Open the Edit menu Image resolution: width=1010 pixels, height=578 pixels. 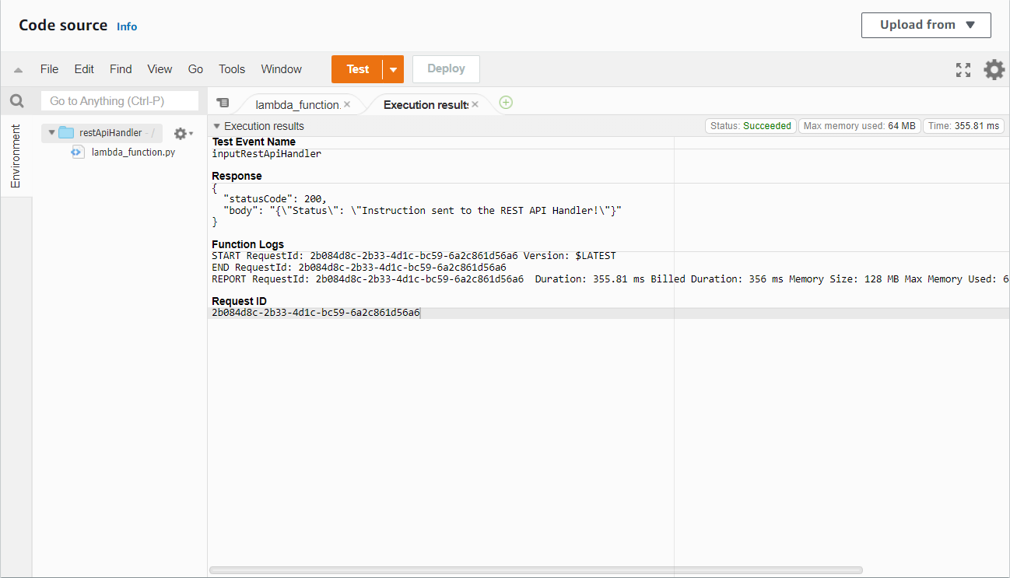pyautogui.click(x=84, y=69)
